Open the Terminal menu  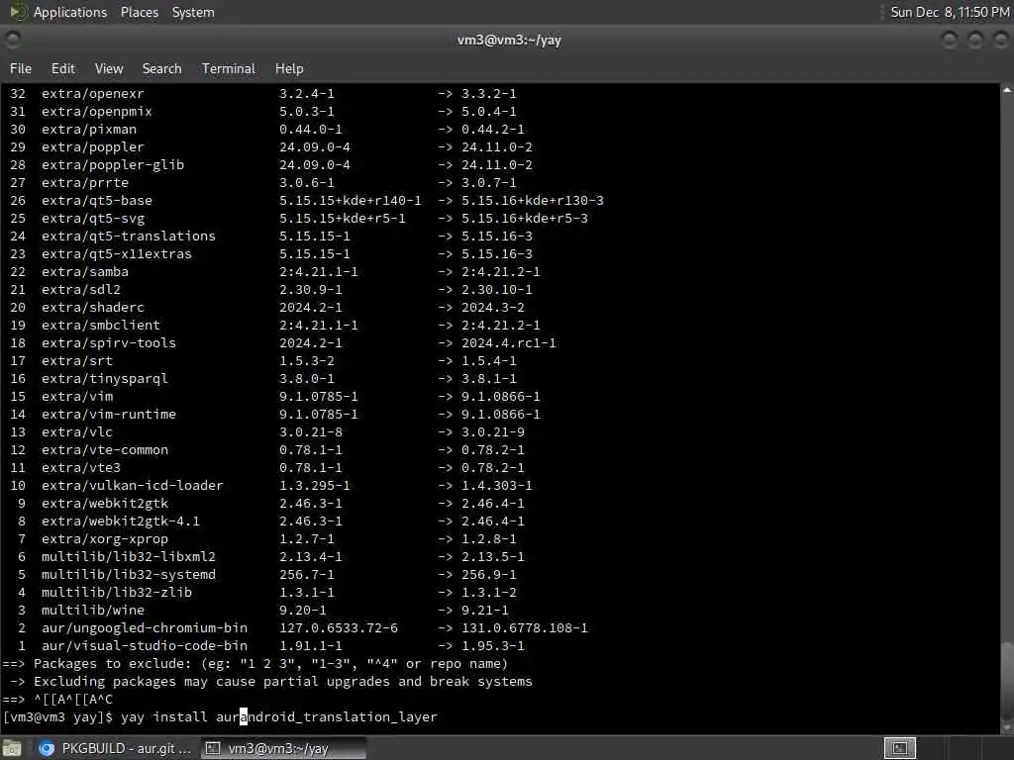click(x=229, y=68)
